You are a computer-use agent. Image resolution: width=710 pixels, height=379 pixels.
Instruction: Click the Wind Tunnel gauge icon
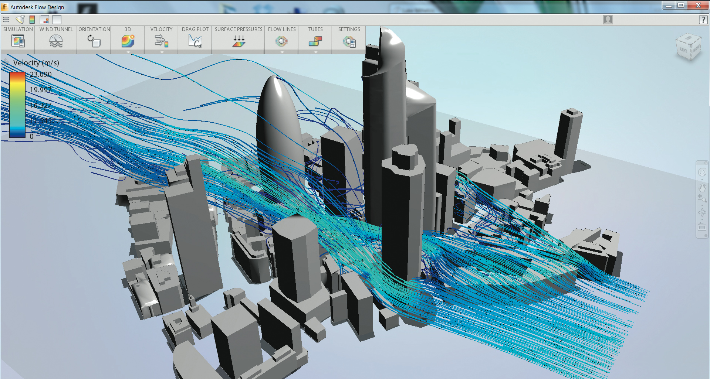tap(56, 41)
